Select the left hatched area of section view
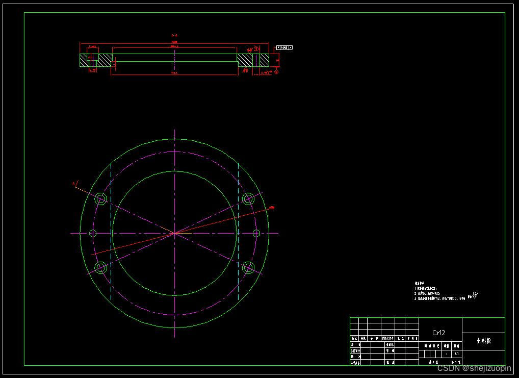The width and height of the screenshot is (519, 378). (96, 60)
